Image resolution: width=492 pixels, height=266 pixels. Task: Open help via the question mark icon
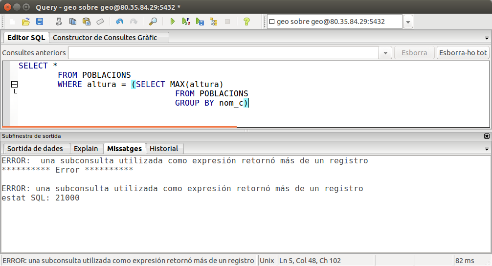click(x=246, y=22)
